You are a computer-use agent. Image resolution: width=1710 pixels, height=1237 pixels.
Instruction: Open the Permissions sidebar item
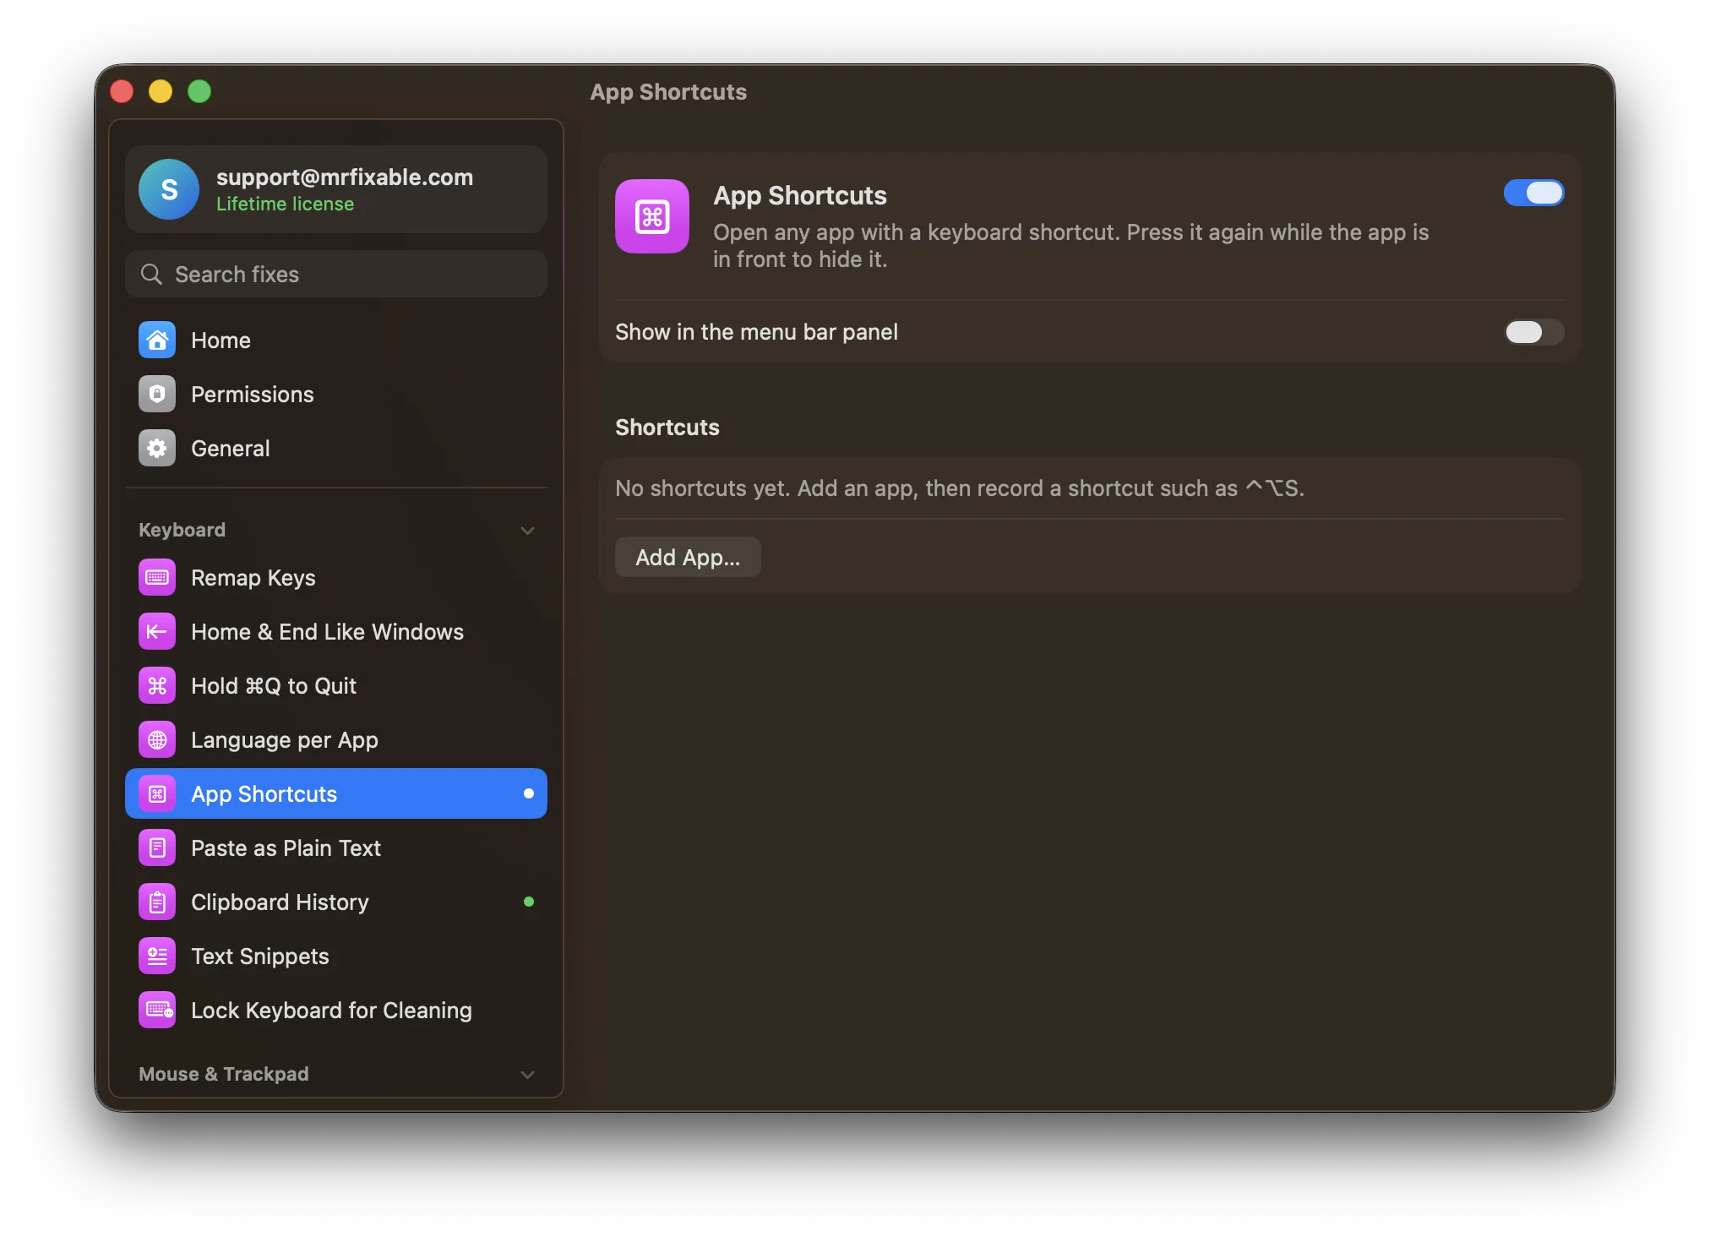pos(336,395)
